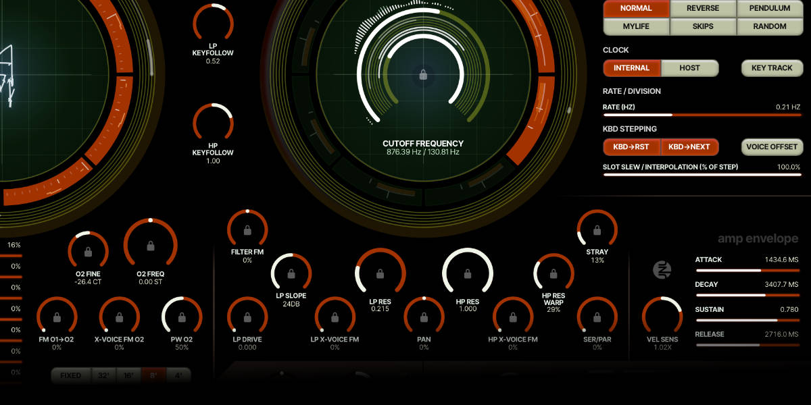
Task: Select the 8' octave footage
Action: click(x=153, y=375)
